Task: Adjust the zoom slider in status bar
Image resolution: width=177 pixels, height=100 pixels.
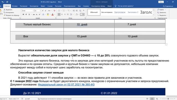Action: [168, 99]
